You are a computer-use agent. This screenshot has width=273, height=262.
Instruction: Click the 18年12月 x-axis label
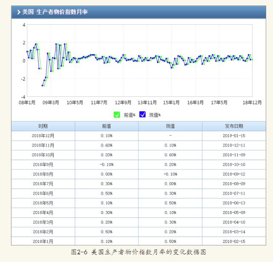pos(252,102)
